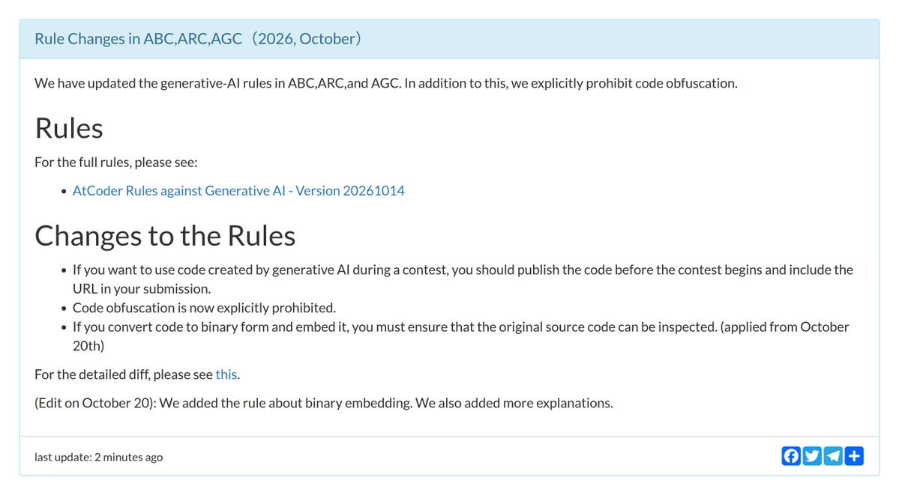
Task: Share the post on Facebook
Action: (790, 456)
